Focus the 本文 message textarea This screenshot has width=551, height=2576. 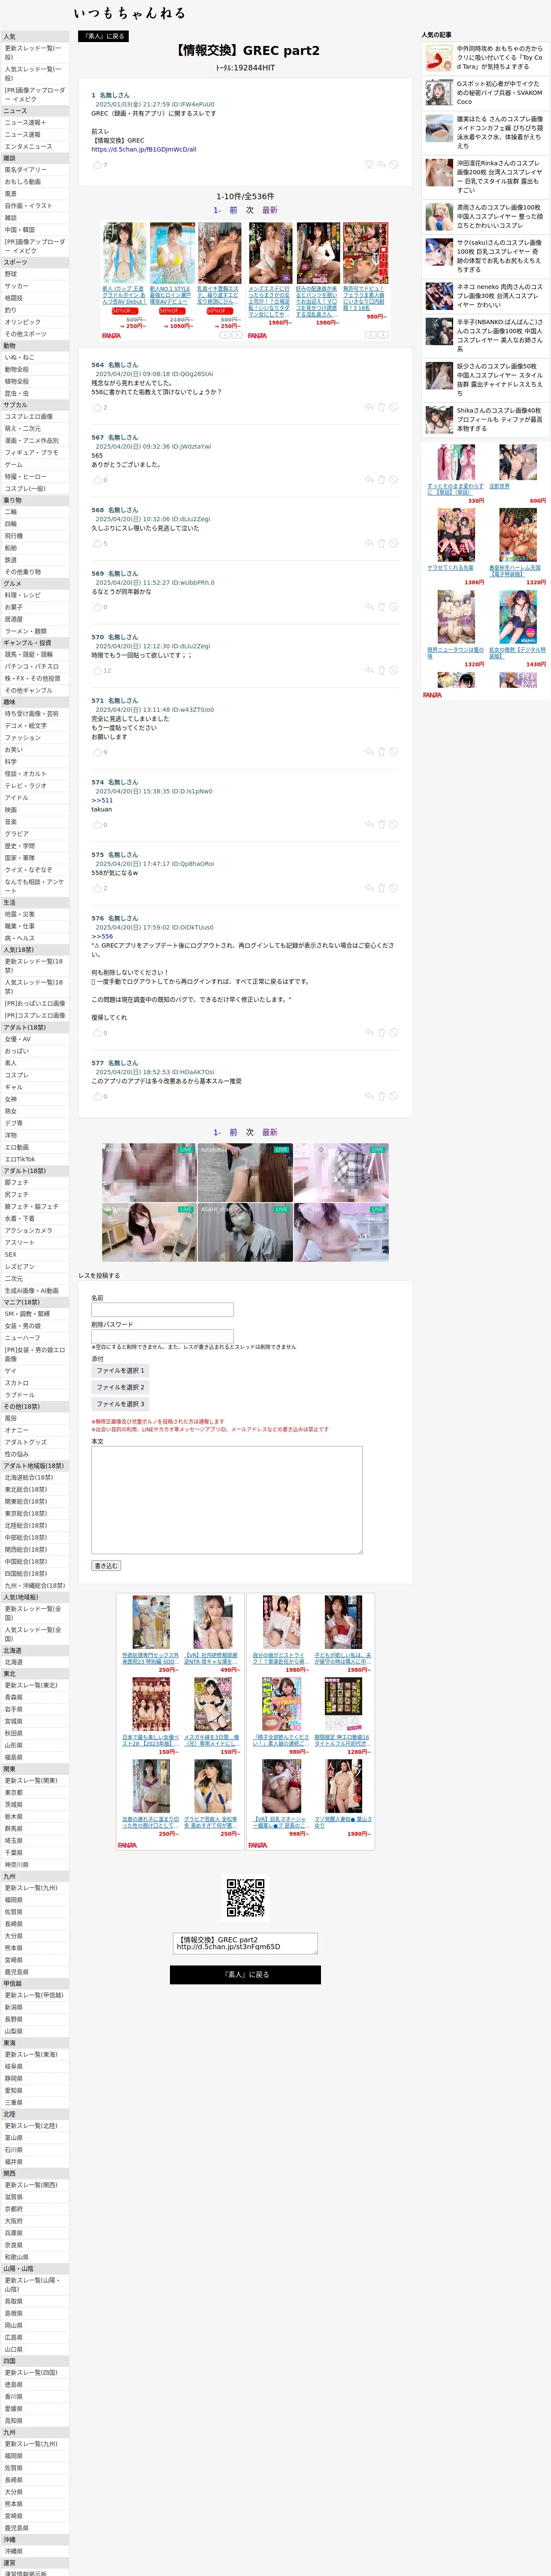point(227,1500)
